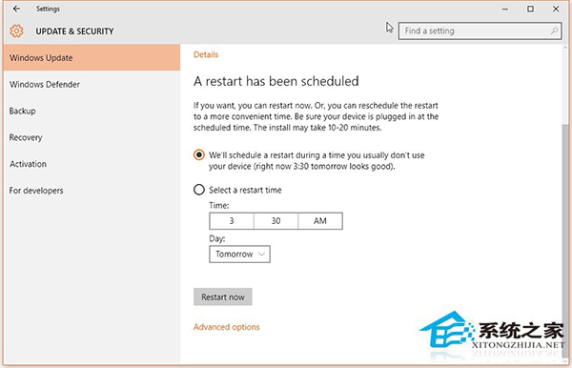Click the search magnifier icon
The image size is (572, 368).
554,31
